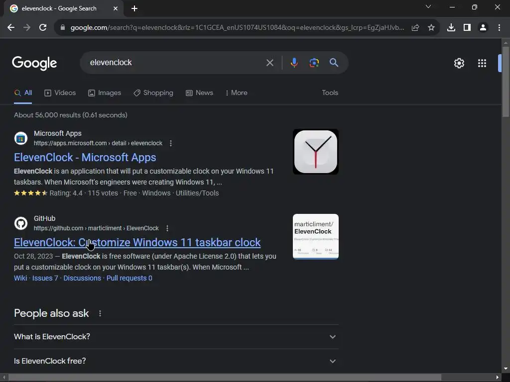Start voice search with microphone
The image size is (510, 382).
(x=294, y=63)
